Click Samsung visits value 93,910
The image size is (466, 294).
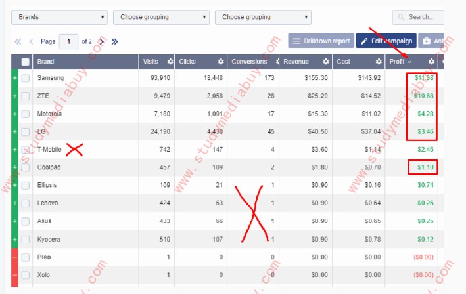click(x=160, y=78)
